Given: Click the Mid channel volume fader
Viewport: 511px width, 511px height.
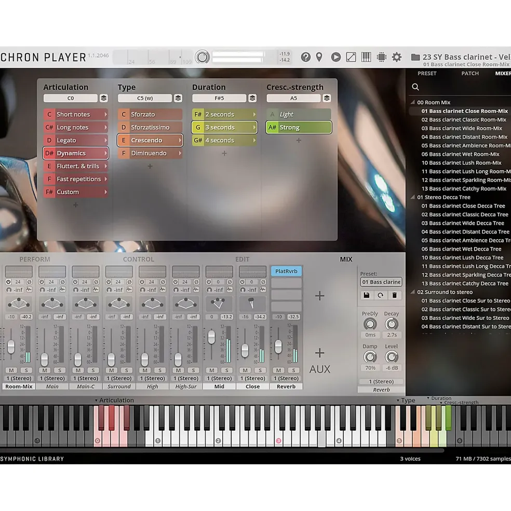Looking at the screenshot, I should point(211,337).
